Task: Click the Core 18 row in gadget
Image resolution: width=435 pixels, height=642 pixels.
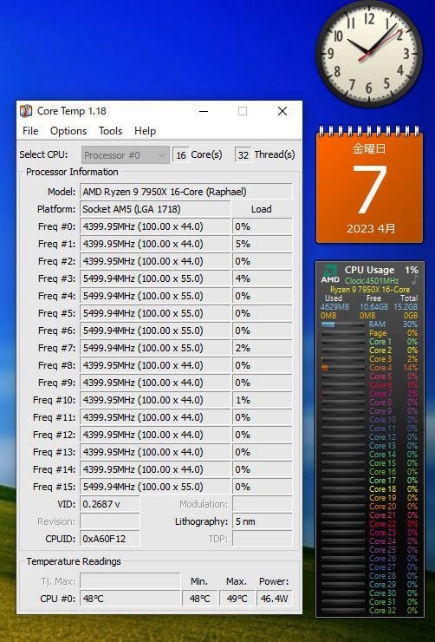Action: click(370, 488)
